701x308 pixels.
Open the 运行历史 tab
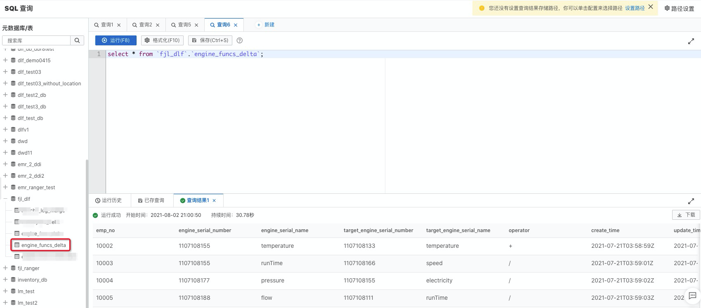109,200
